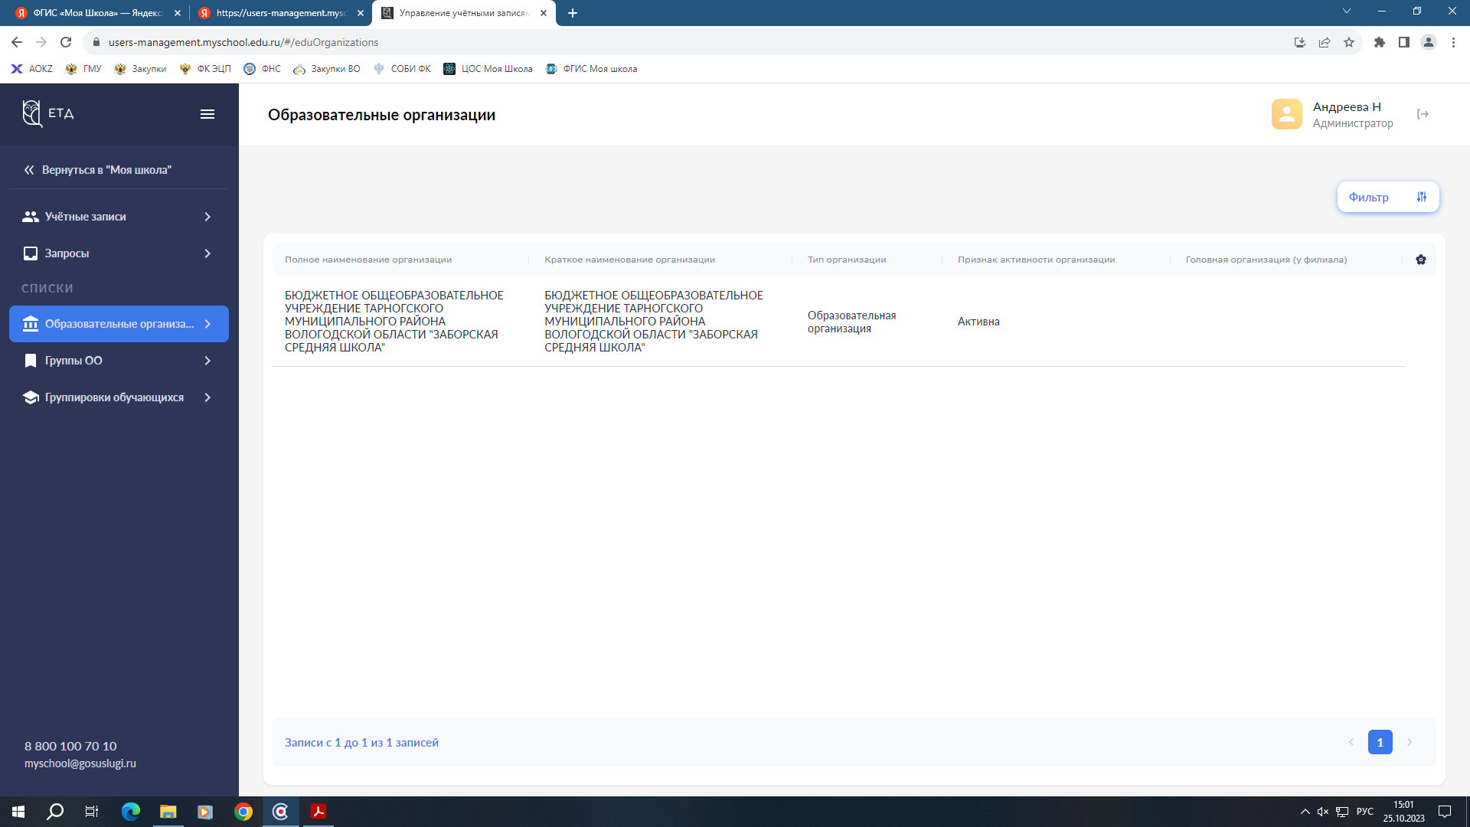Open Chrome from the taskbar
The image size is (1470, 827).
[243, 812]
